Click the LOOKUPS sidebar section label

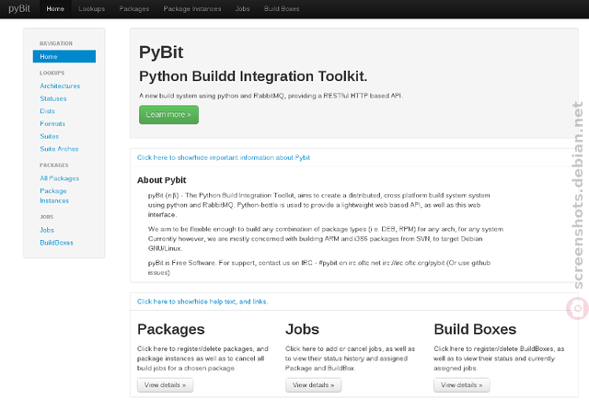point(52,73)
